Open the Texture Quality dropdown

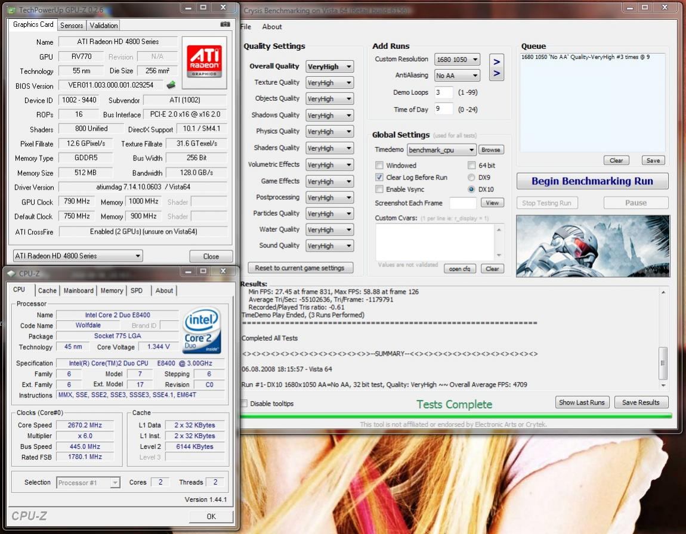tap(329, 83)
